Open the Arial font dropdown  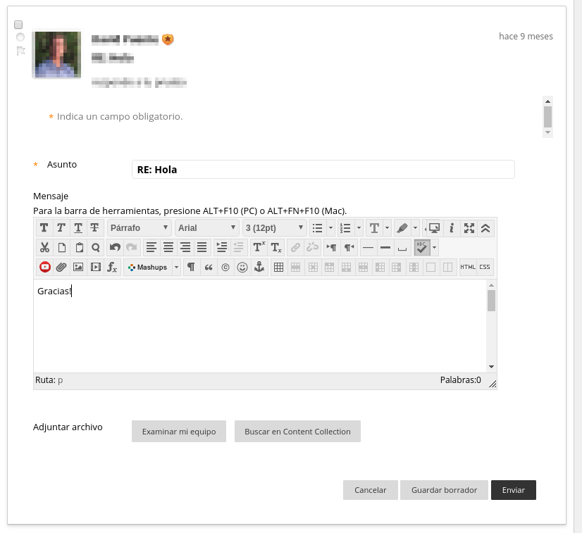[207, 228]
